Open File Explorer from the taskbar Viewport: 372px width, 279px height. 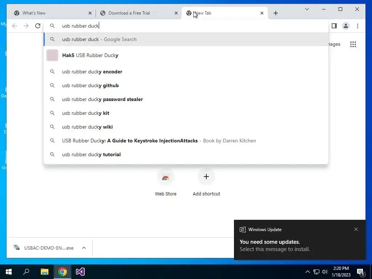pyautogui.click(x=44, y=272)
